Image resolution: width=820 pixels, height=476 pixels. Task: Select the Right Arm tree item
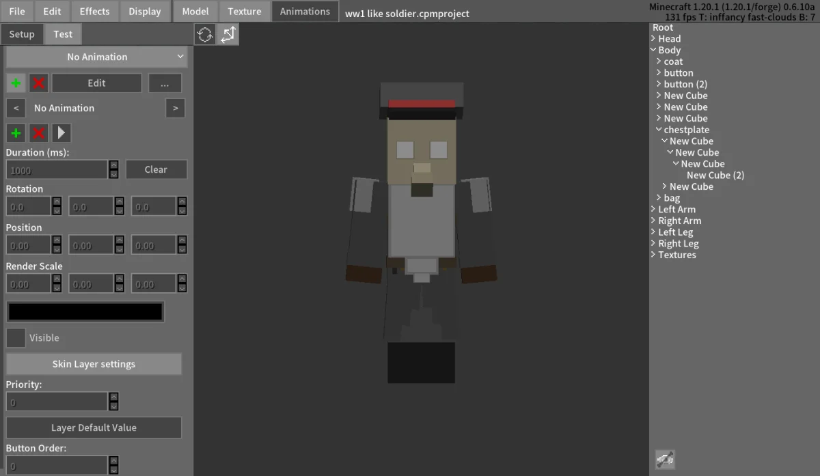(679, 221)
